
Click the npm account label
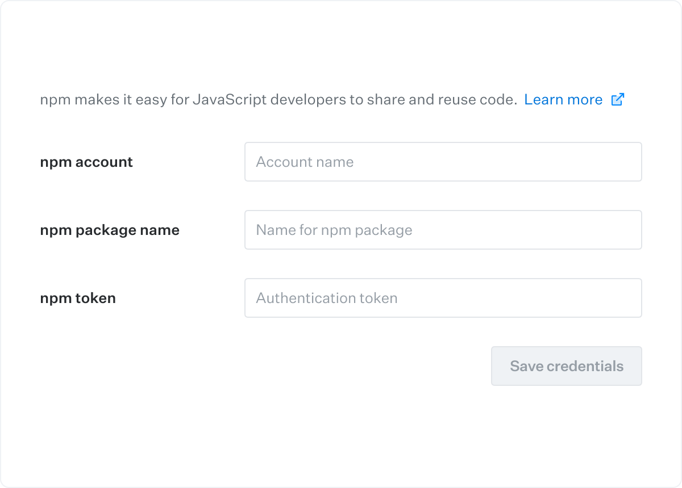point(86,162)
